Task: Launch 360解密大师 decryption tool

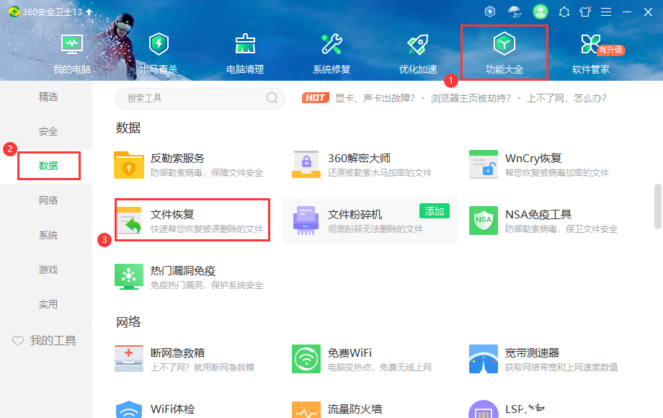Action: [x=306, y=164]
